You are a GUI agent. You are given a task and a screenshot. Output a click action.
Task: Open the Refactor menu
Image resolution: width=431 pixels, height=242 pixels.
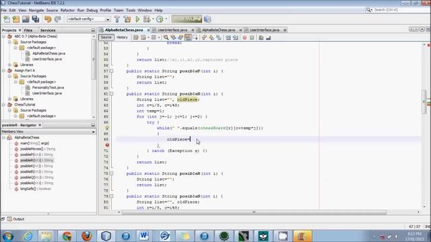67,10
